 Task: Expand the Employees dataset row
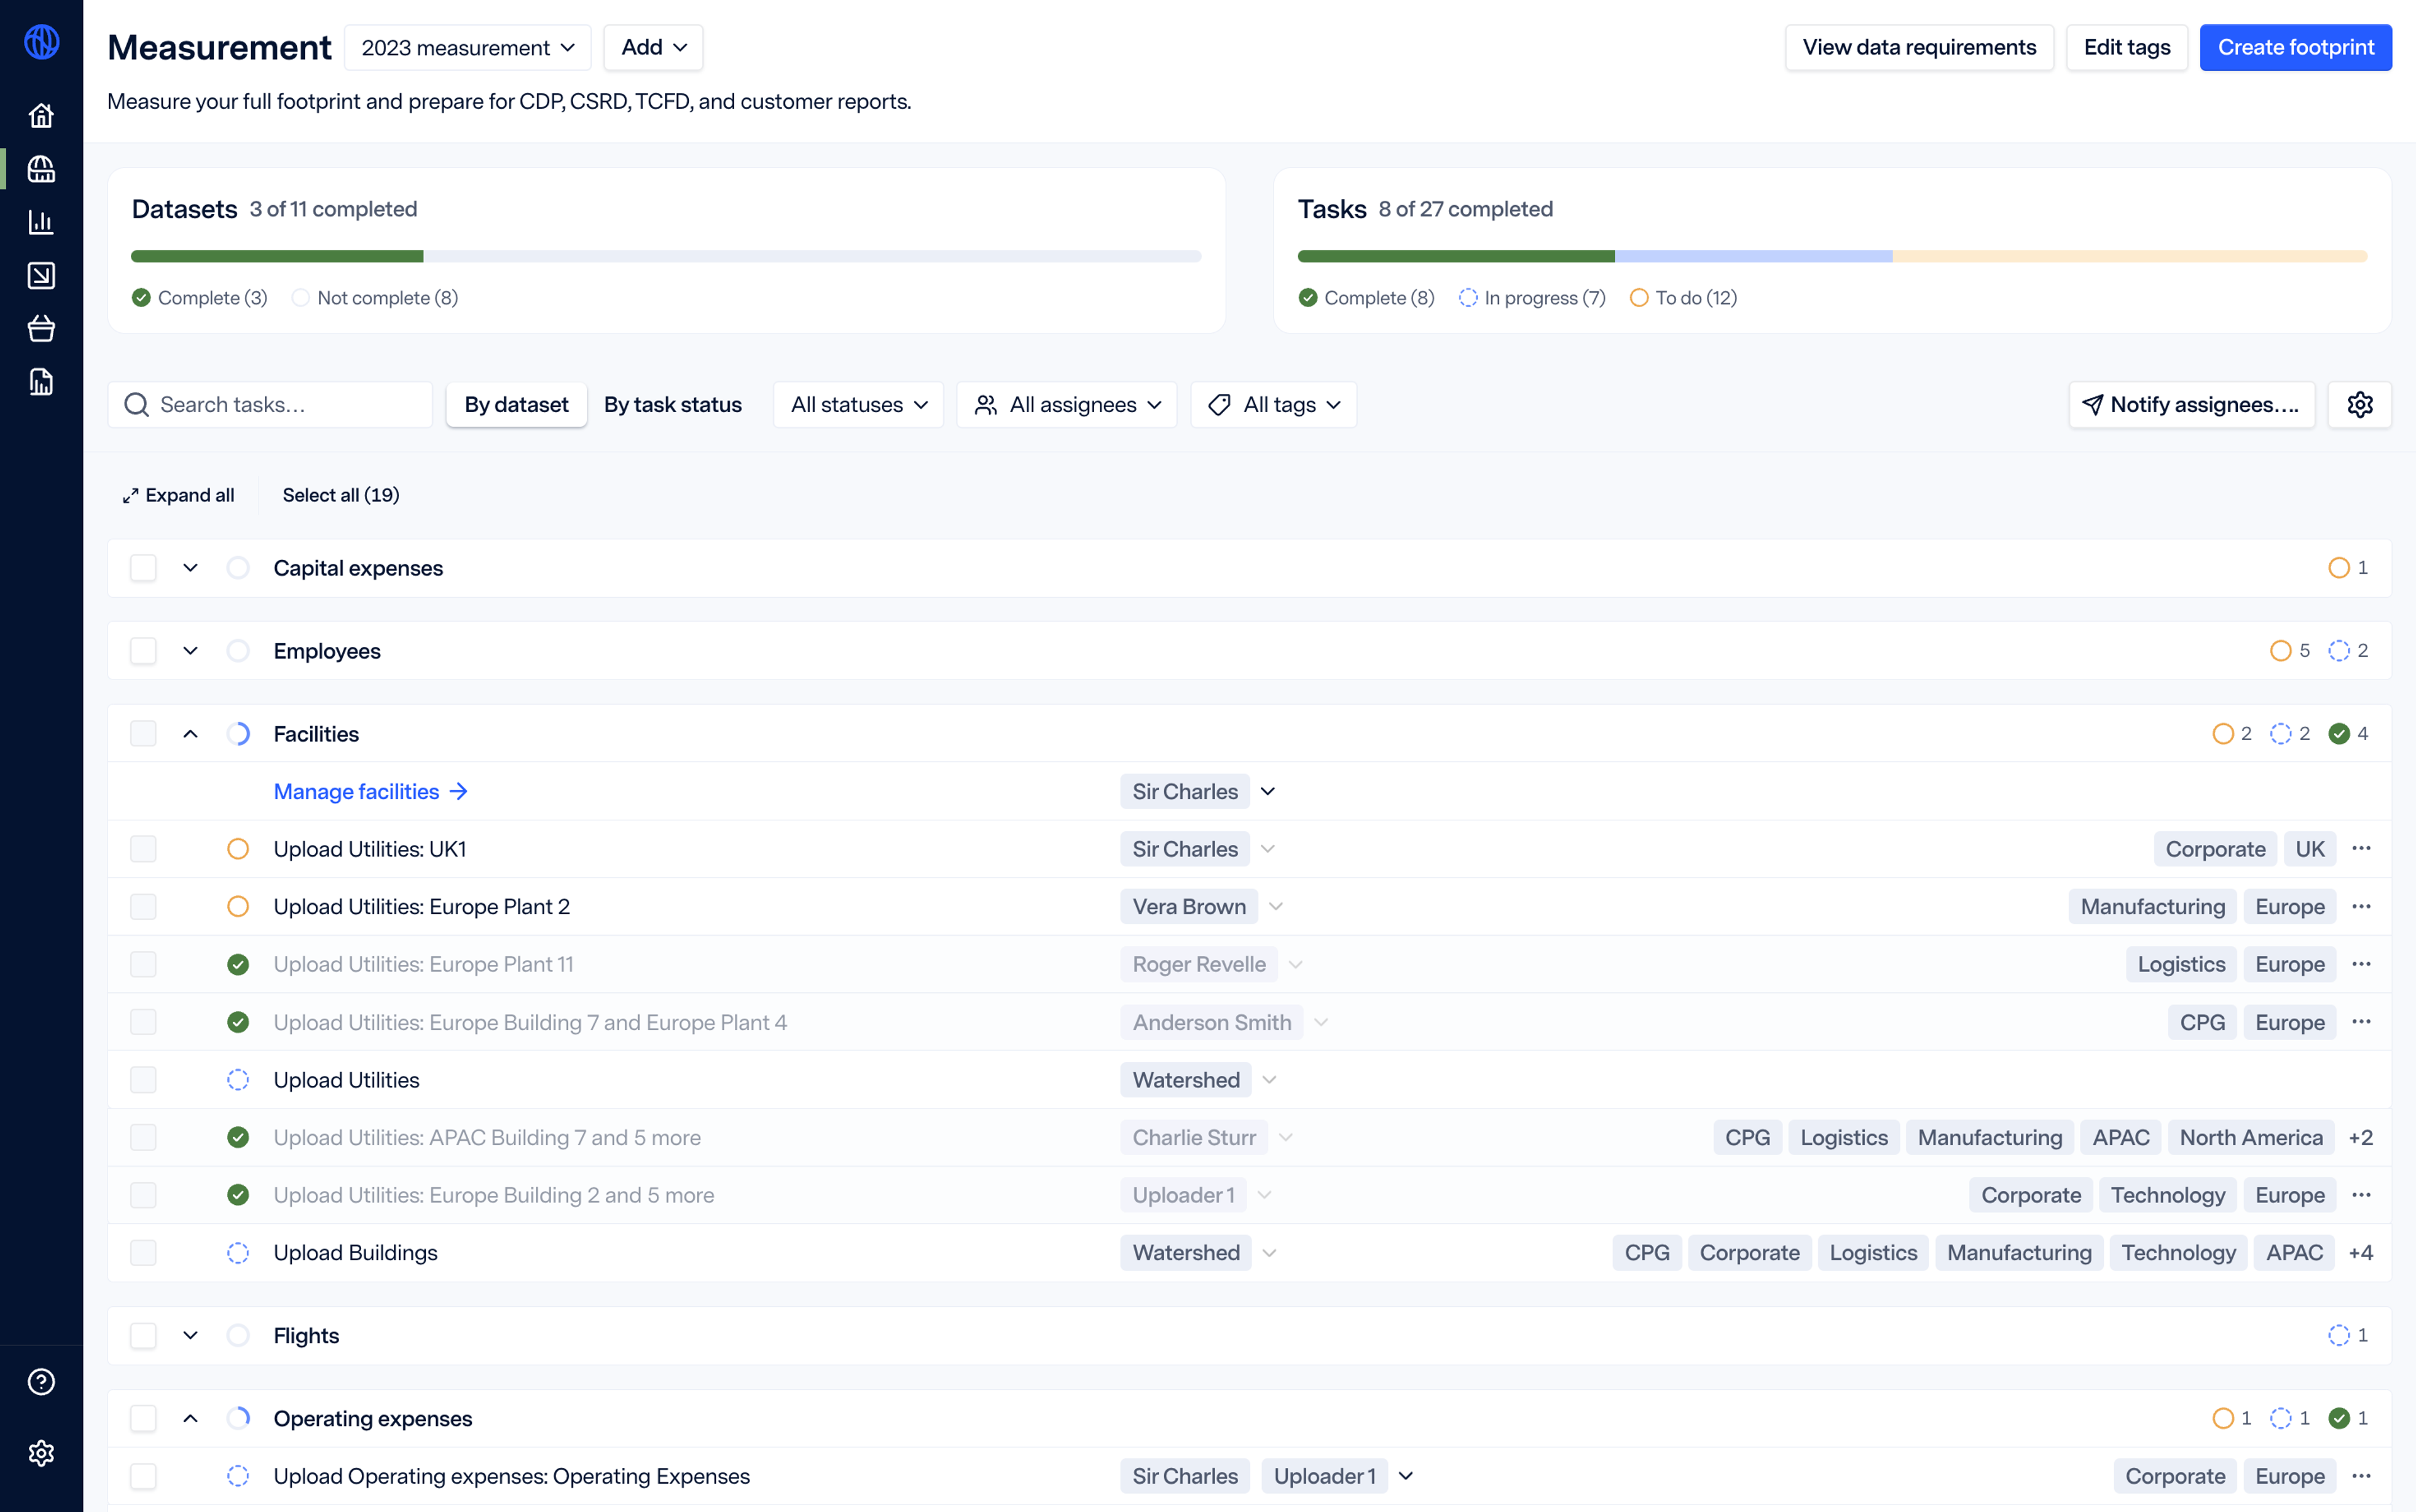190,651
